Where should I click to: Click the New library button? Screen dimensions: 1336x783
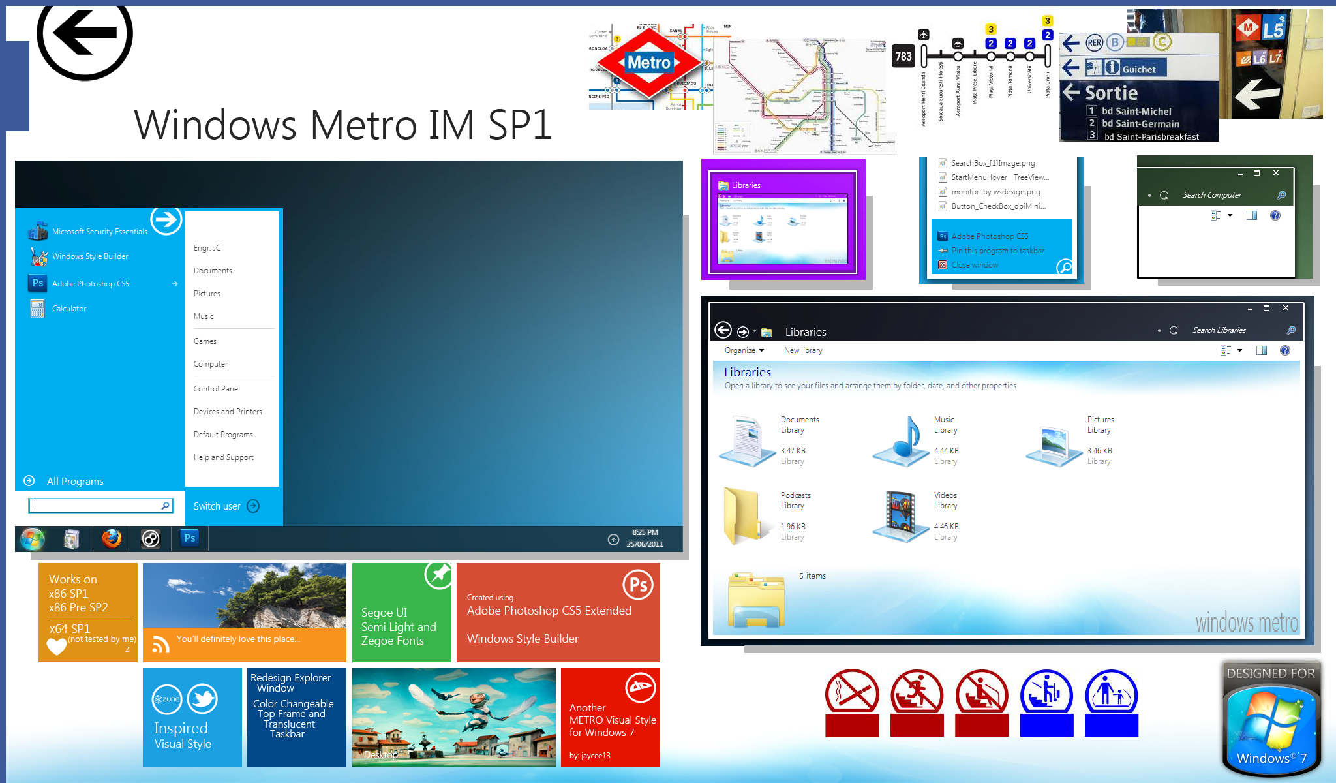coord(803,350)
